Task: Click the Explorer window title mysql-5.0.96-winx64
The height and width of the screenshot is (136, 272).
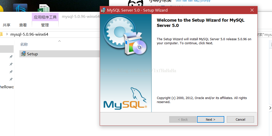Action: point(81,17)
